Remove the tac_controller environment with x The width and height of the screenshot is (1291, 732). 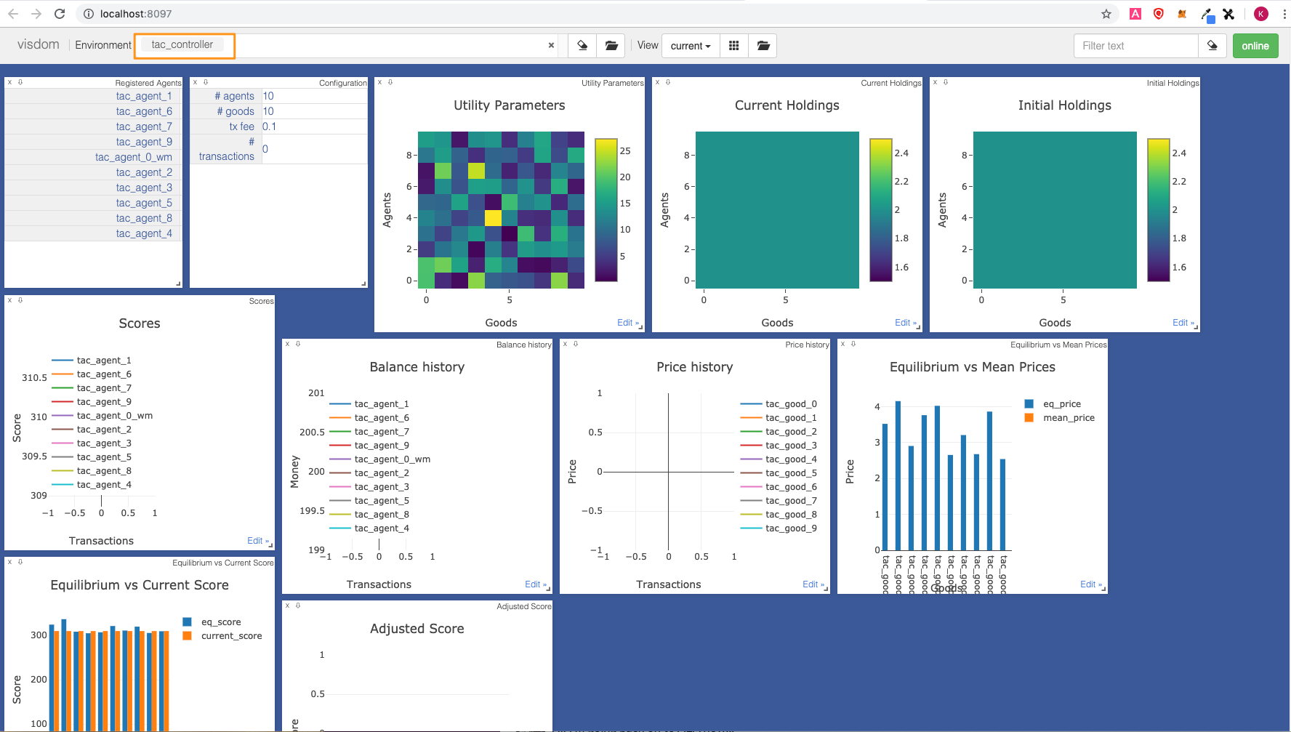551,45
